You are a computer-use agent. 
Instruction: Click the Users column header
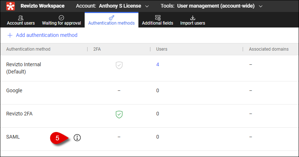point(162,49)
